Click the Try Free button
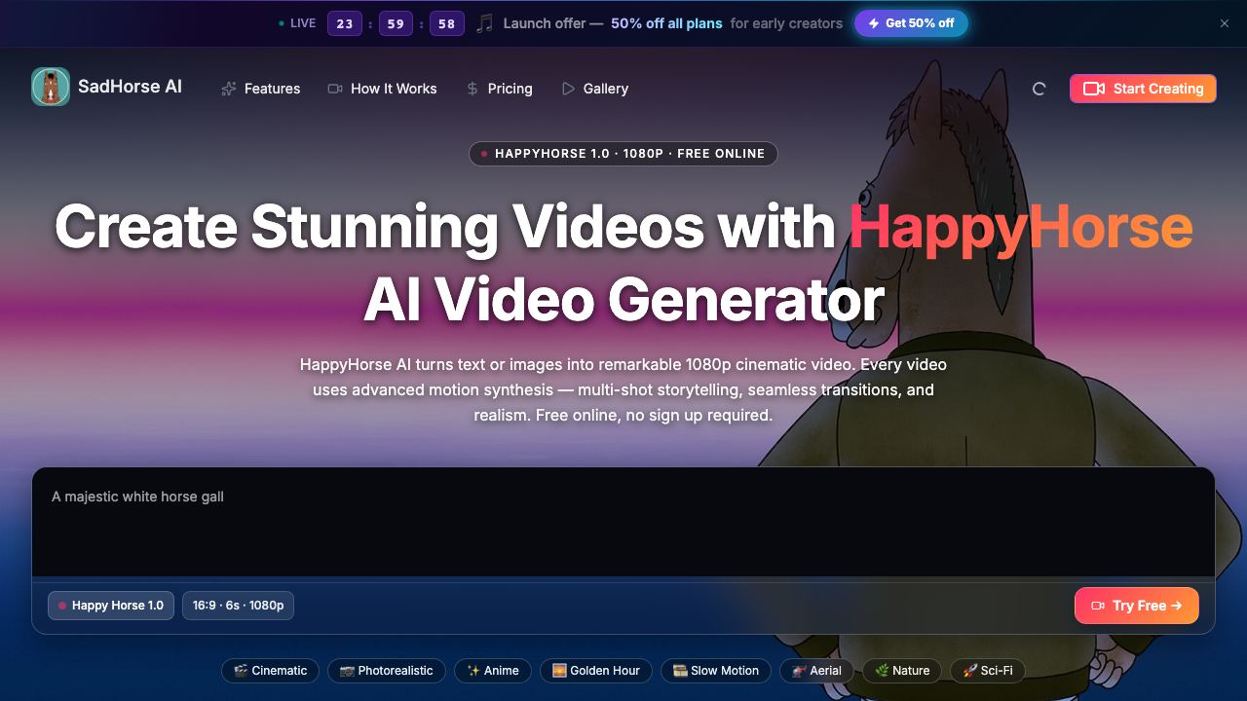Screen dimensions: 1247x701 [x=1137, y=606]
